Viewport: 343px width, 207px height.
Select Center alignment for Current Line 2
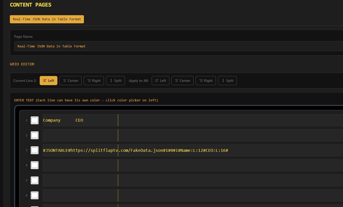(x=70, y=81)
